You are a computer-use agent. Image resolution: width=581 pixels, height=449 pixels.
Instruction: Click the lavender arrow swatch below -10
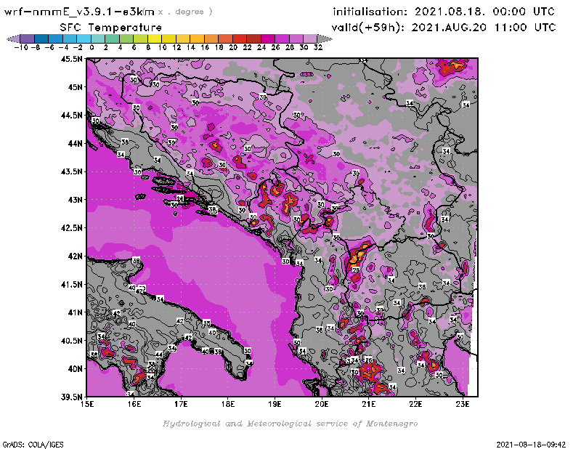(x=14, y=39)
